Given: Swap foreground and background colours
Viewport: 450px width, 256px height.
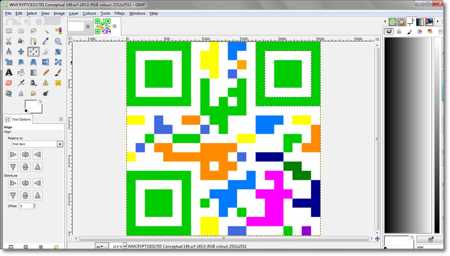Looking at the screenshot, I should point(40,102).
